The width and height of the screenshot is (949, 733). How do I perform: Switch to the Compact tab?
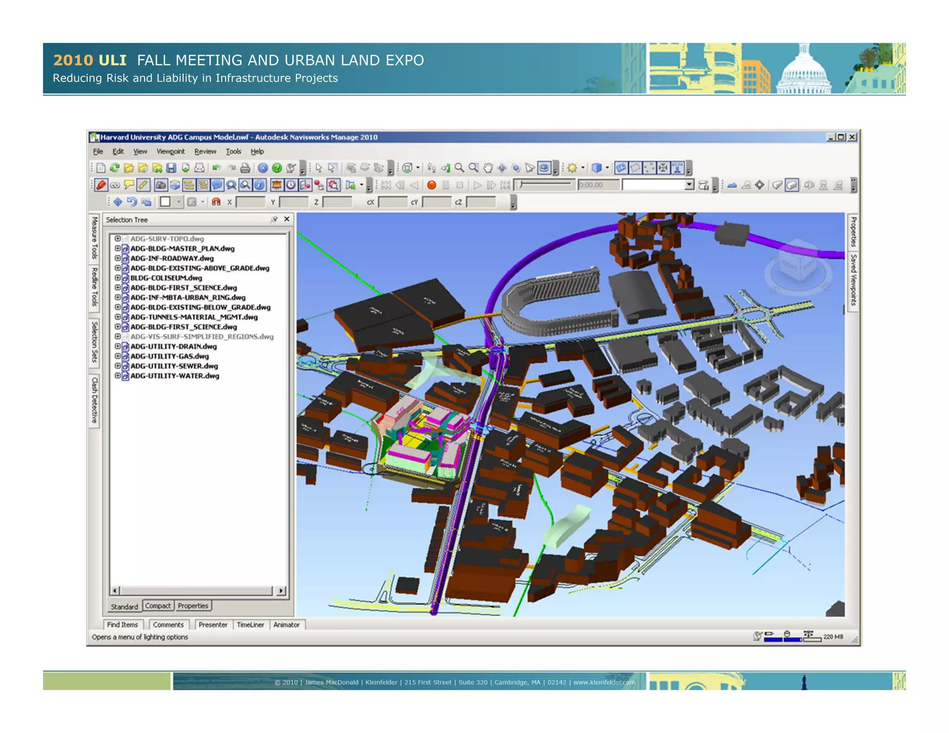158,606
